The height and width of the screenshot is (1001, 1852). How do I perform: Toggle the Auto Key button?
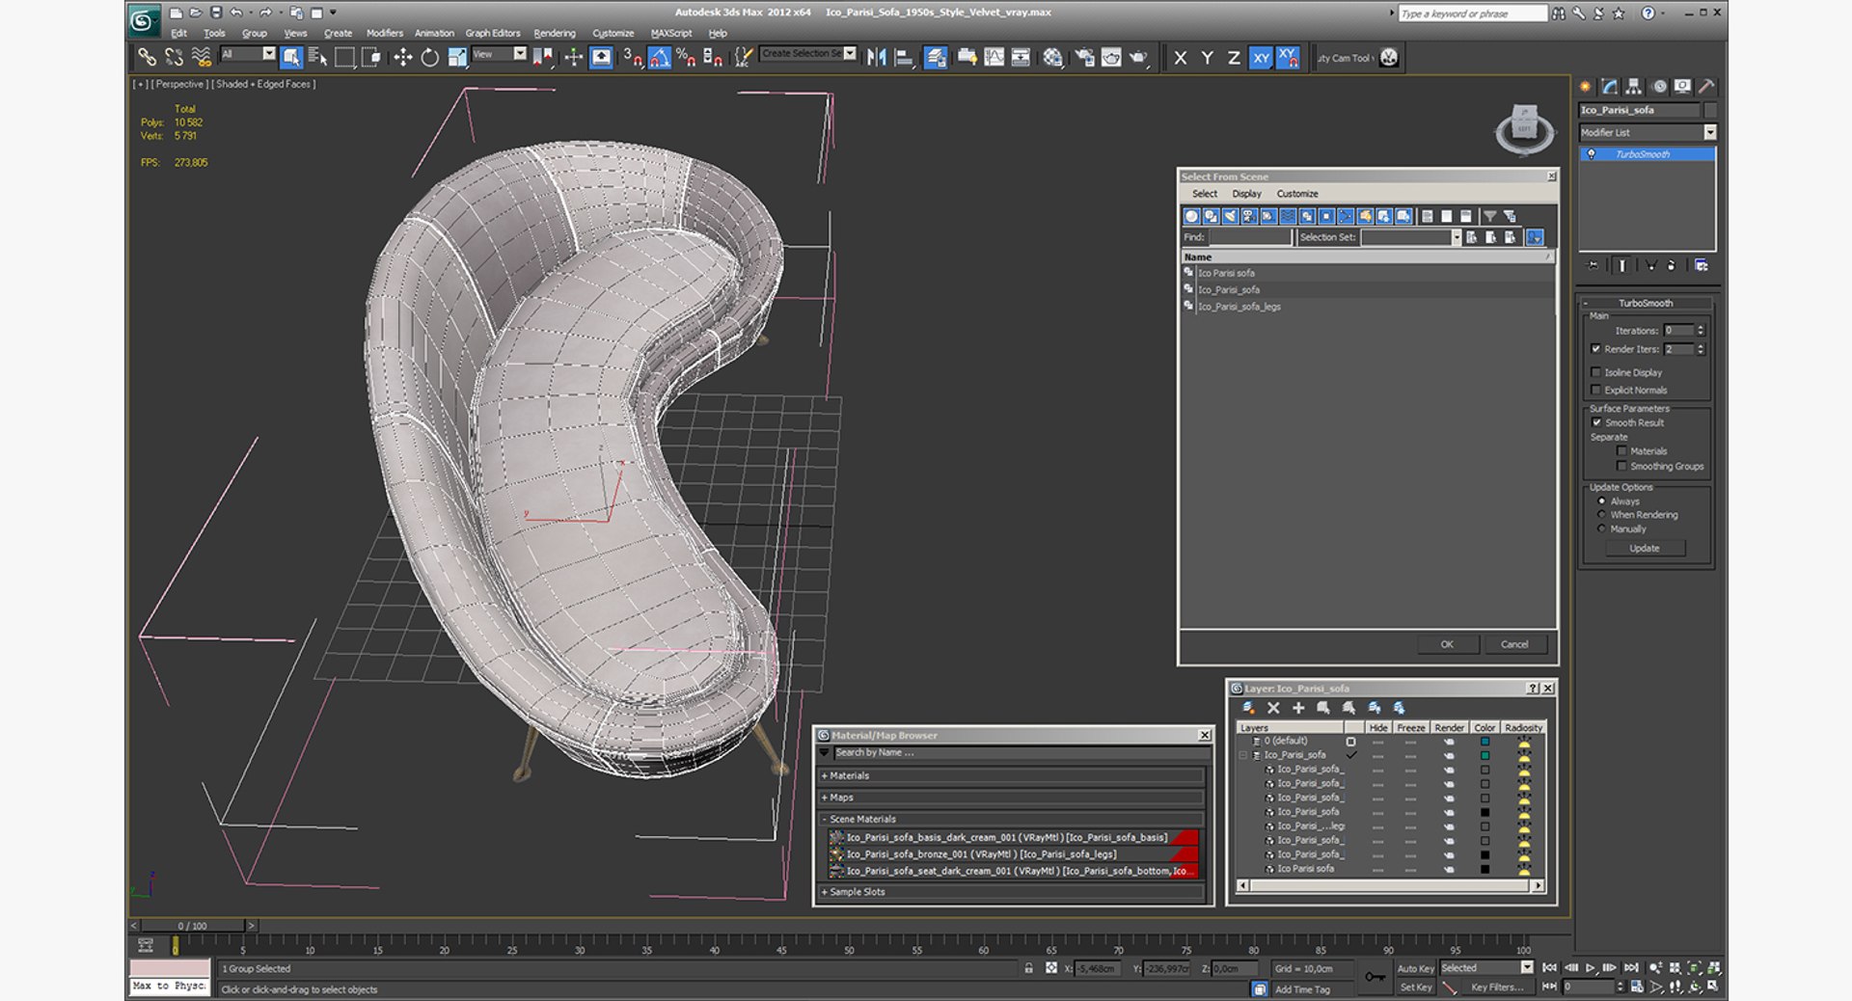tap(1415, 968)
